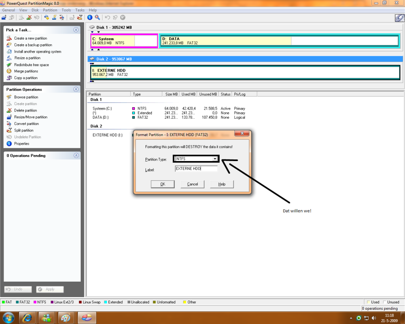The image size is (405, 324).
Task: Click the Undo button below Operations Pending
Action: point(18,289)
